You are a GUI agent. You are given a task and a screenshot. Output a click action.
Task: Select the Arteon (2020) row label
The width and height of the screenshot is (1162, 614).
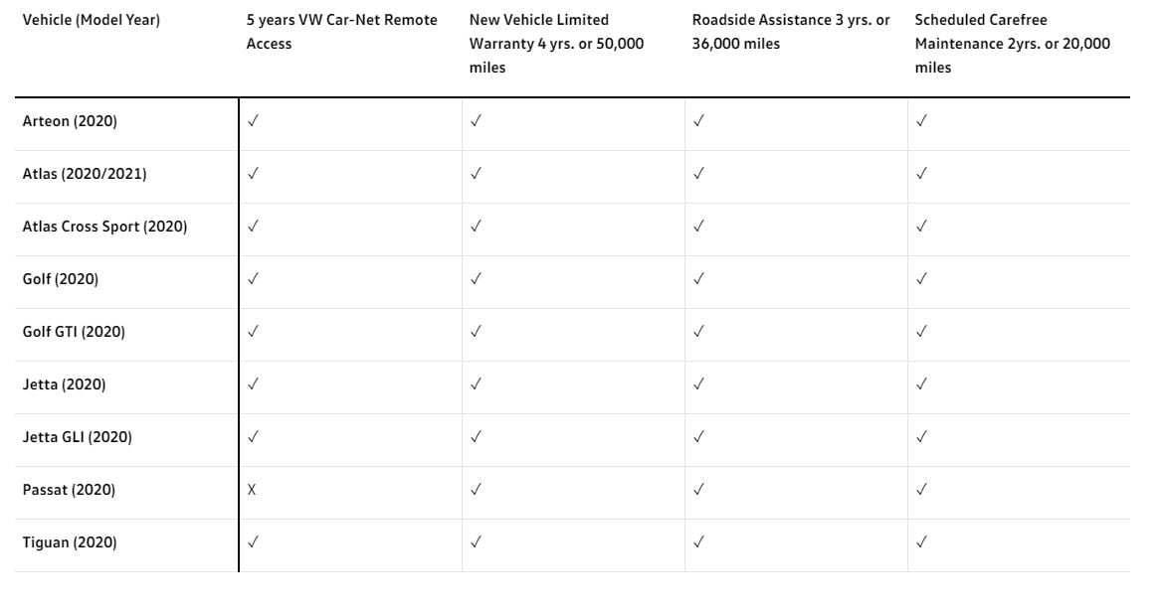click(70, 121)
